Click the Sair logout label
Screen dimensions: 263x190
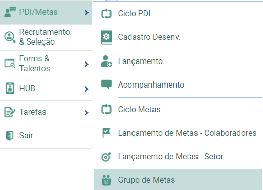pyautogui.click(x=26, y=135)
